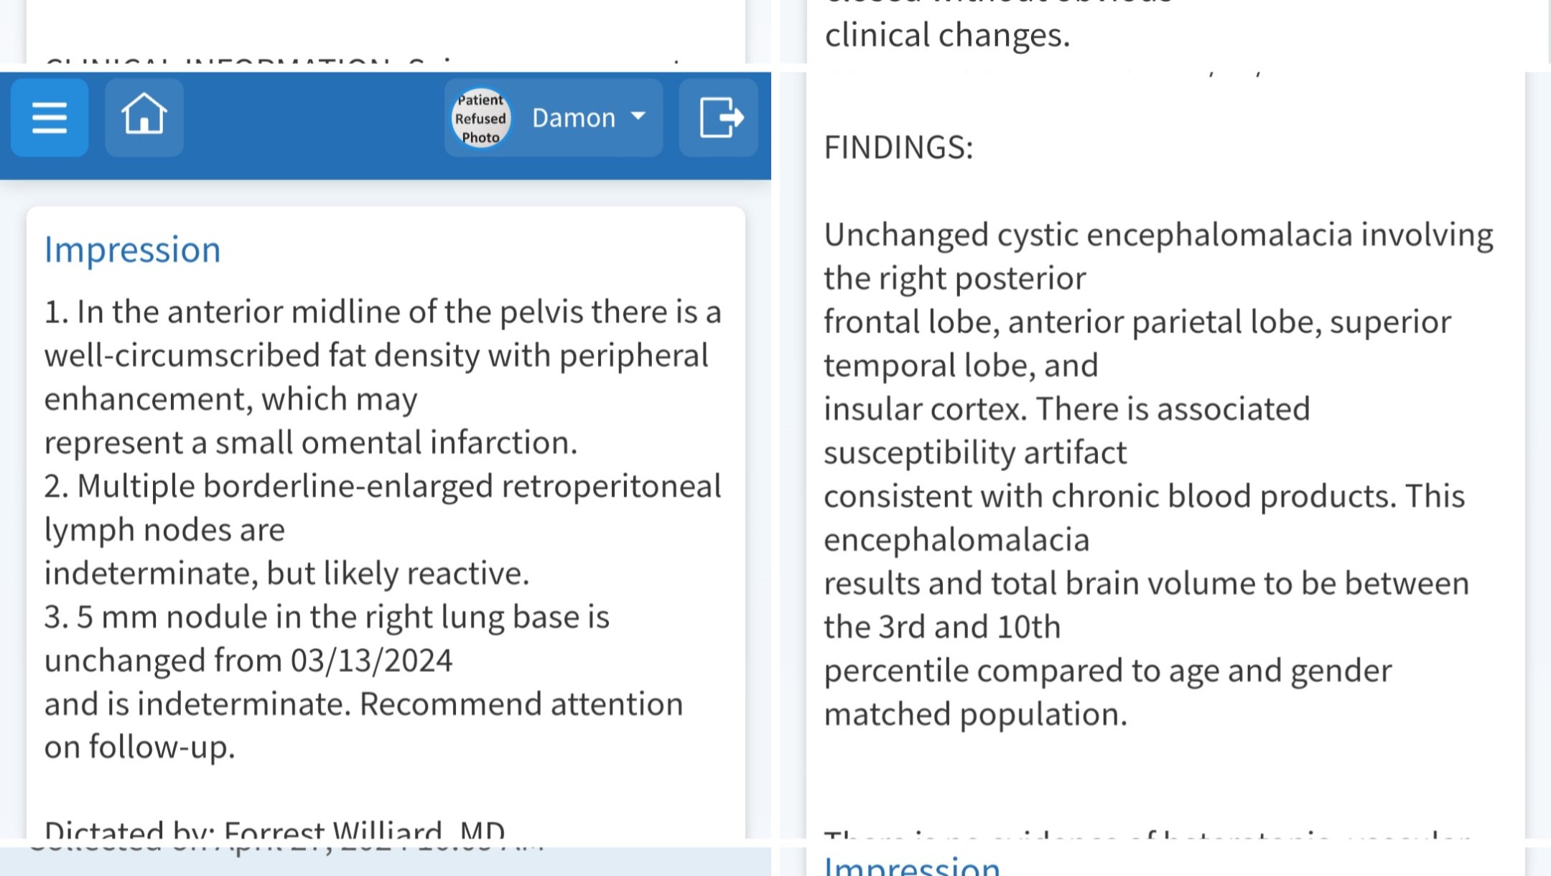Go to the home page icon
This screenshot has height=876, width=1551.
click(x=144, y=117)
